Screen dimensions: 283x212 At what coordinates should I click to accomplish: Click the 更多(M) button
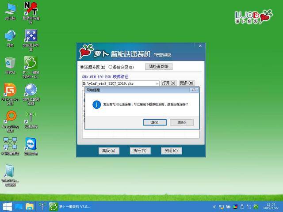(x=187, y=83)
